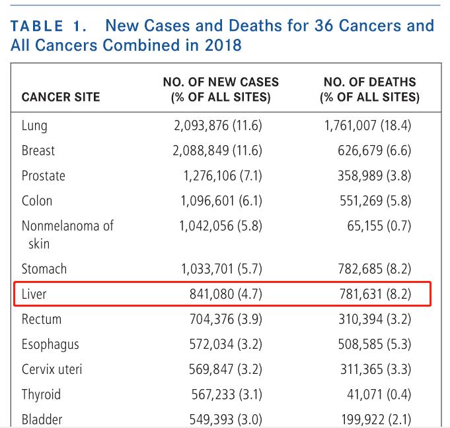
Task: Click the Prostate row label
Action: (43, 175)
